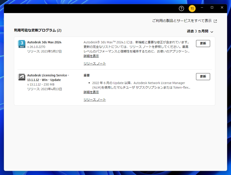Viewport: 231px width, 175px height.
Task: Update Autodesk Licensing Service with 更新
Action: click(203, 77)
